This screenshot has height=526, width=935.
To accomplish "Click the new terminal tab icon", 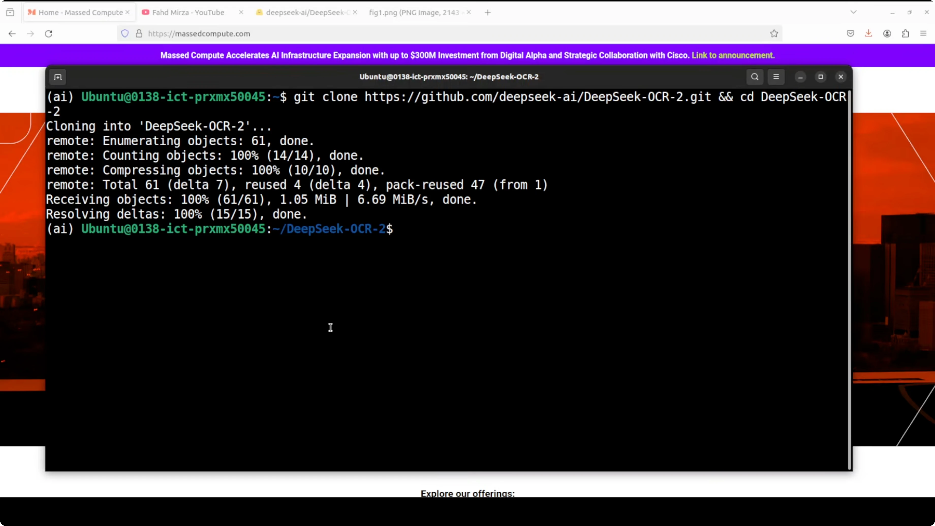I will click(x=58, y=77).
